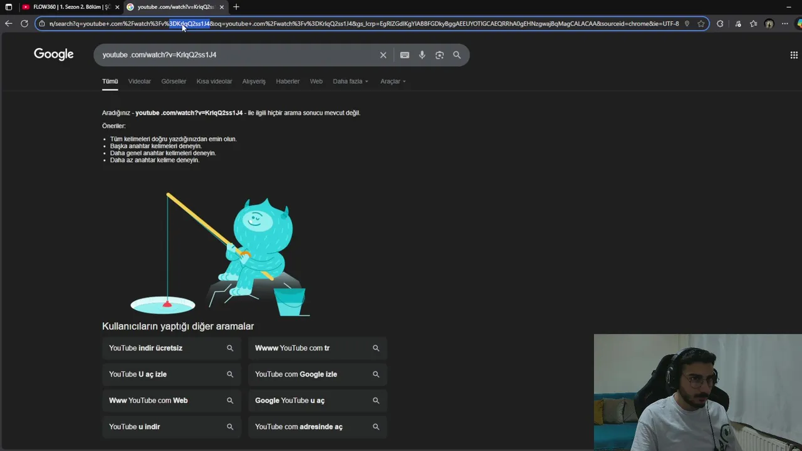This screenshot has height=451, width=802.
Task: Switch to the Web results tab
Action: 316,81
